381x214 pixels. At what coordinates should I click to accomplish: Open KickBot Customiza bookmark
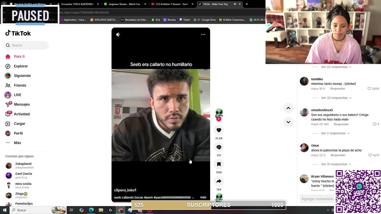tap(232, 20)
